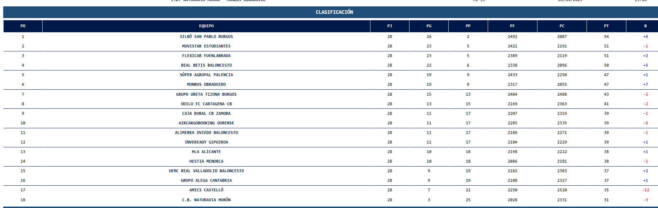Click the PF column header
The height and width of the screenshot is (208, 658).
click(512, 26)
